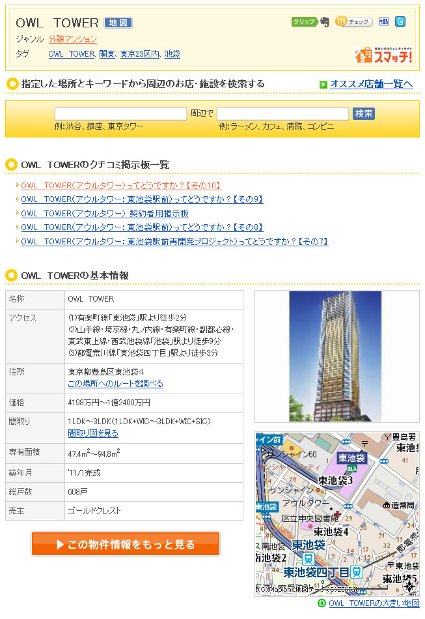
Task: Open the 東京23区内 tag link
Action: [x=140, y=54]
